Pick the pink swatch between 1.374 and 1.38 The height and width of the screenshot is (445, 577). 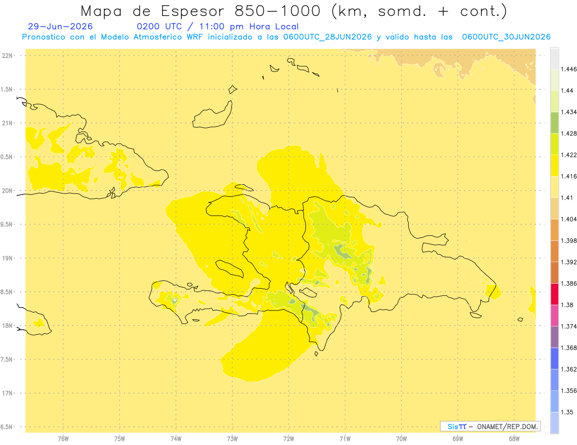coord(554,315)
